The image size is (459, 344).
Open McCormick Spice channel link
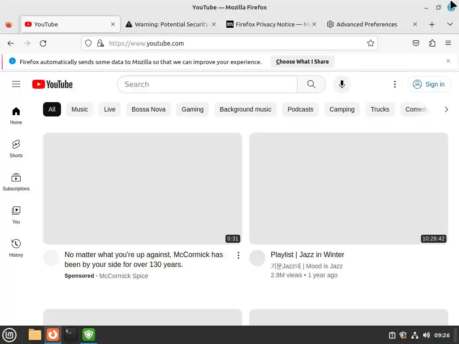click(x=124, y=276)
